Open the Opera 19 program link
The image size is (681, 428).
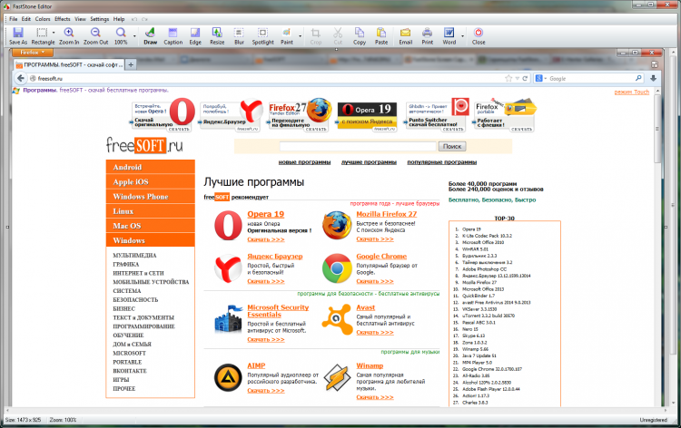coord(265,214)
